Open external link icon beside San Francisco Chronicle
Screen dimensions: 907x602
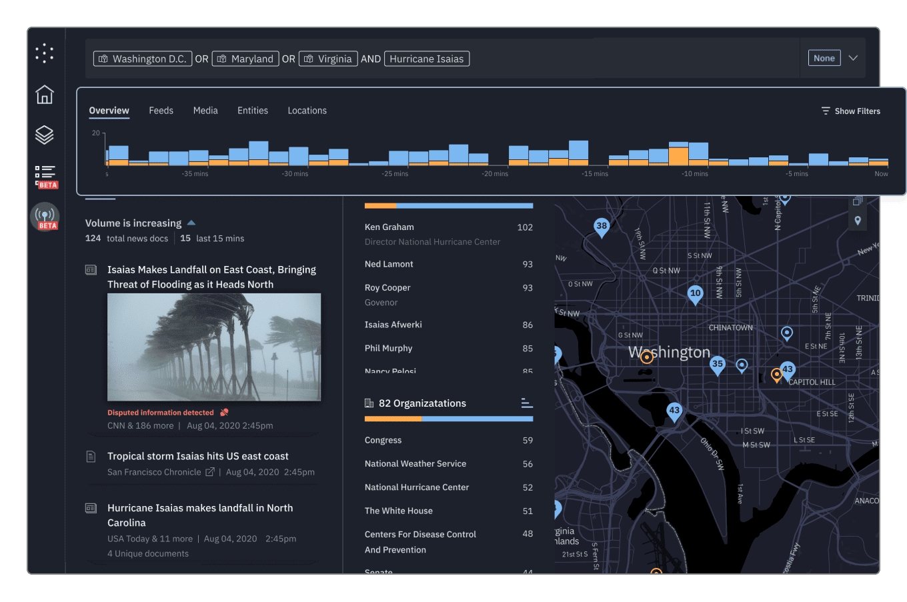(x=210, y=472)
